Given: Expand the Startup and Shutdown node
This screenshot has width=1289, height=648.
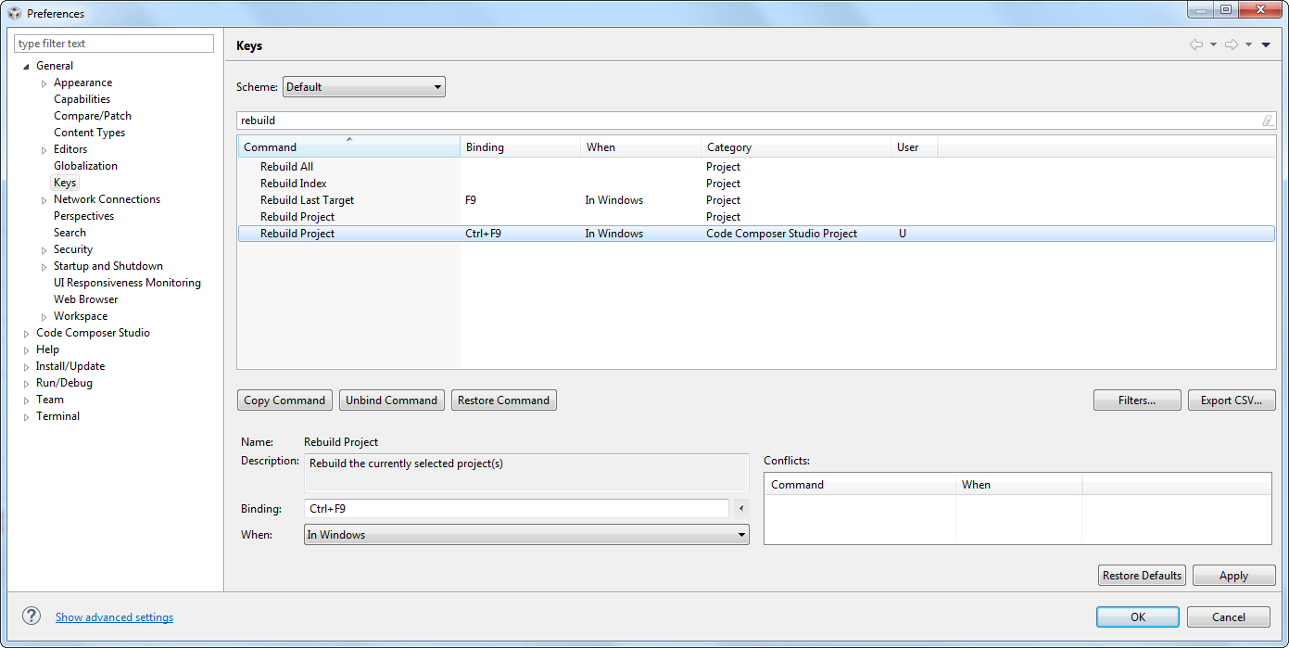Looking at the screenshot, I should point(44,267).
